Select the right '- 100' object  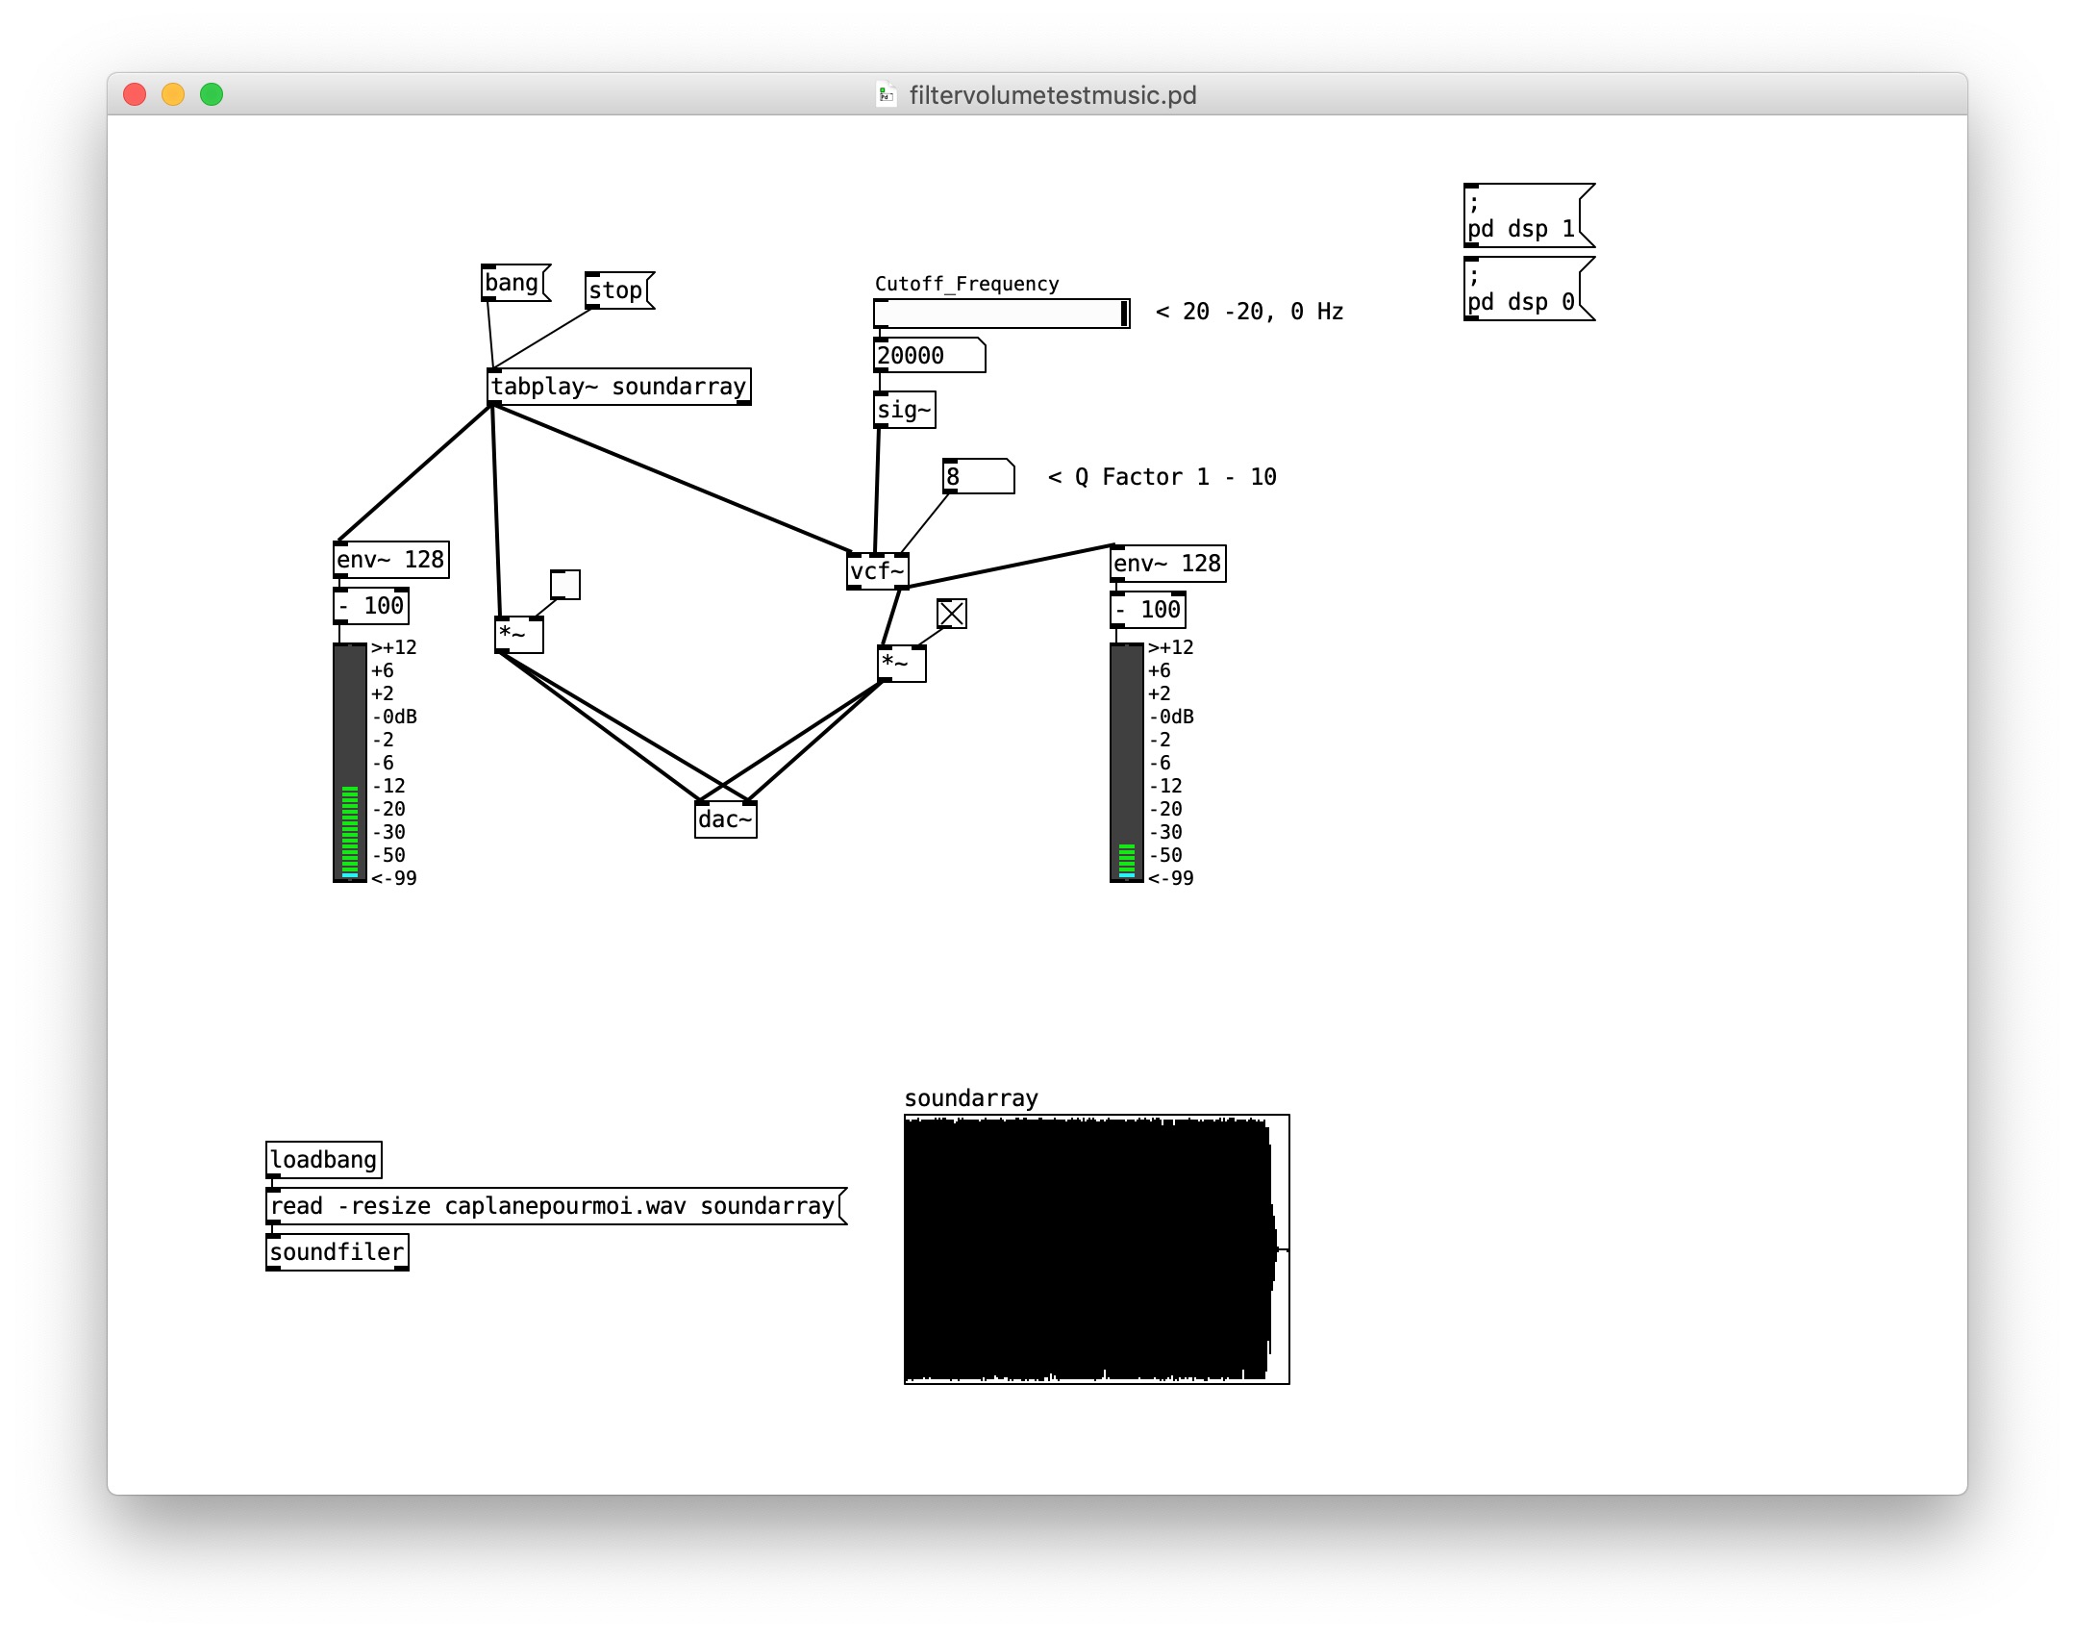[x=1148, y=610]
